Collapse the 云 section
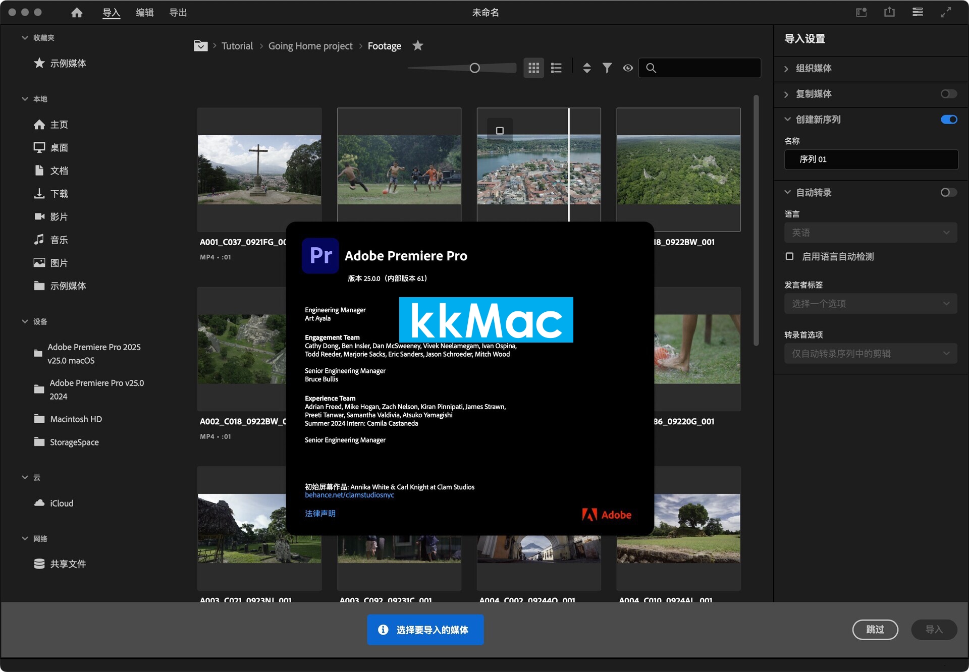Image resolution: width=969 pixels, height=672 pixels. pos(25,477)
